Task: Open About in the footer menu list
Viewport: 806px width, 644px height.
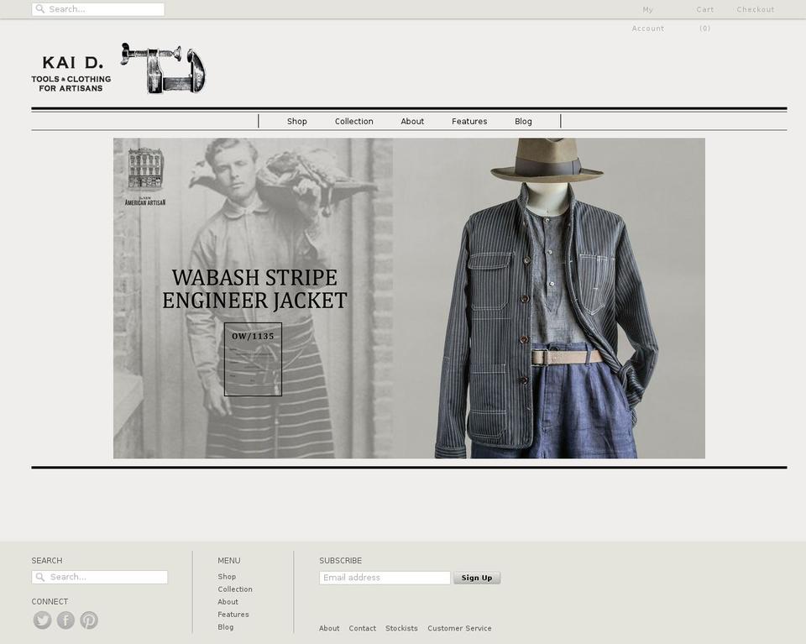Action: pos(228,602)
